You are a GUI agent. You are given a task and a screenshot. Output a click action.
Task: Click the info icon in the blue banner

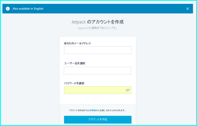click(8, 8)
